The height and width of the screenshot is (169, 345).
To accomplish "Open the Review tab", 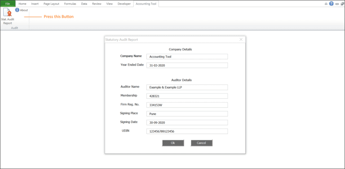I will click(x=97, y=4).
